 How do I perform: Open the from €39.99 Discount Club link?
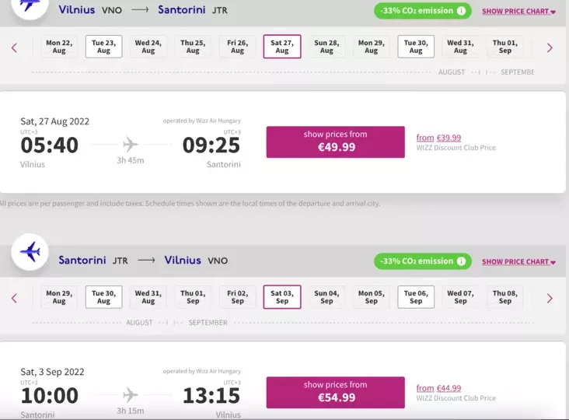tap(438, 138)
